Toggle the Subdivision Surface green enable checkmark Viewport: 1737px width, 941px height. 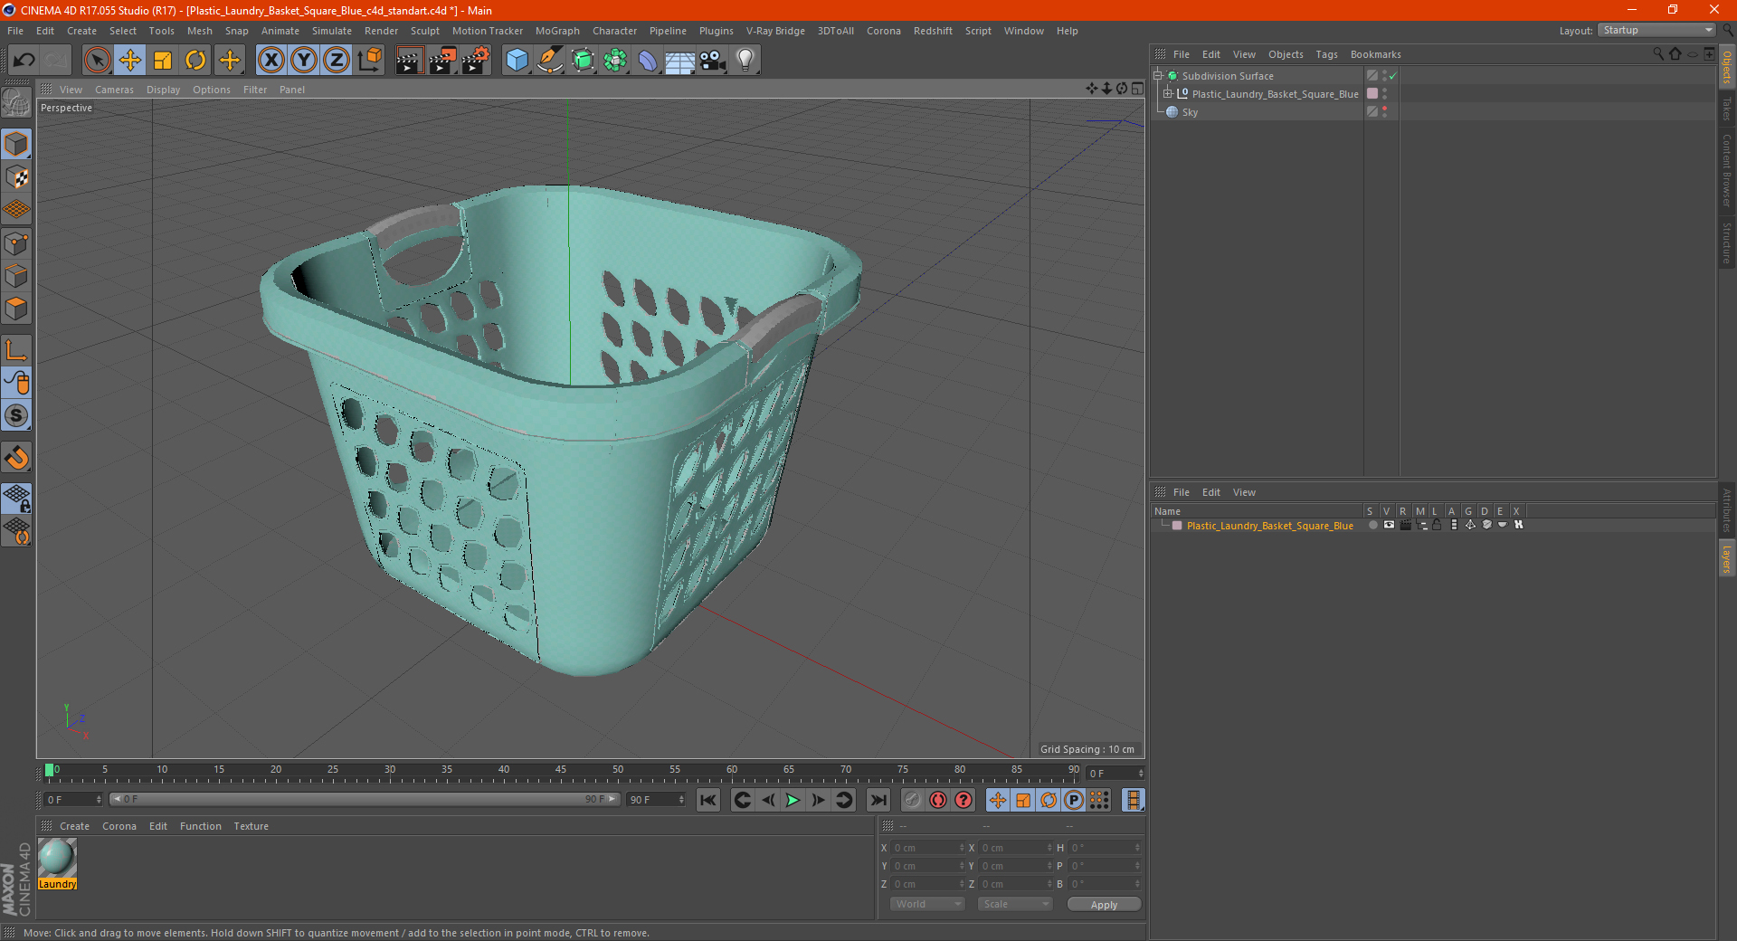[1393, 76]
